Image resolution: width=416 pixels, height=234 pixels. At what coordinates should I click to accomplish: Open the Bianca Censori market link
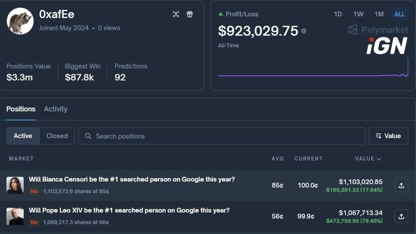132,179
